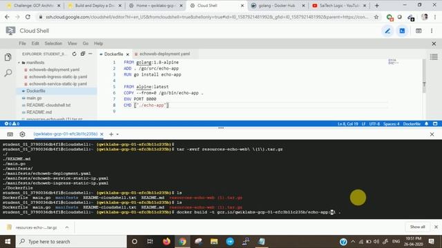Select the qwiklabs-gcp-01 terminal tab
Image resolution: width=442 pixels, height=248 pixels.
tap(66, 134)
